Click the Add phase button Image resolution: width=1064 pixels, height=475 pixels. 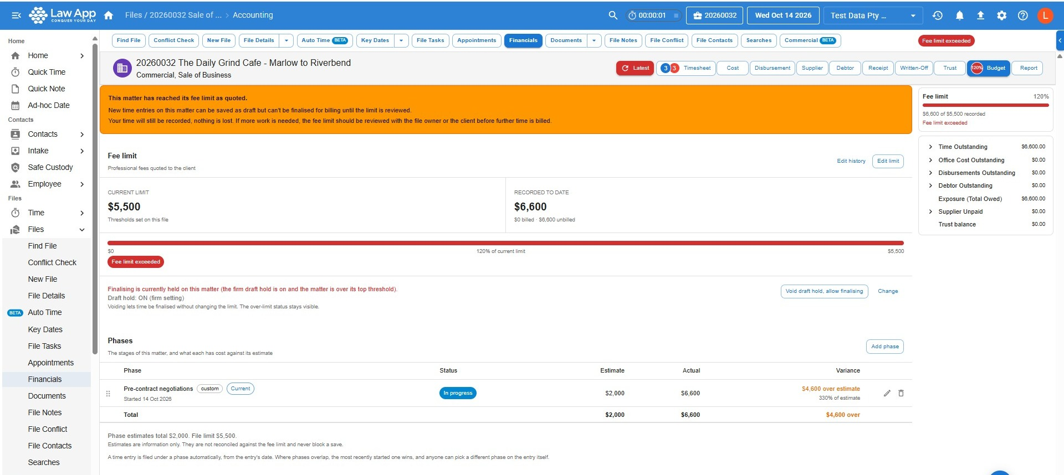[x=885, y=347]
